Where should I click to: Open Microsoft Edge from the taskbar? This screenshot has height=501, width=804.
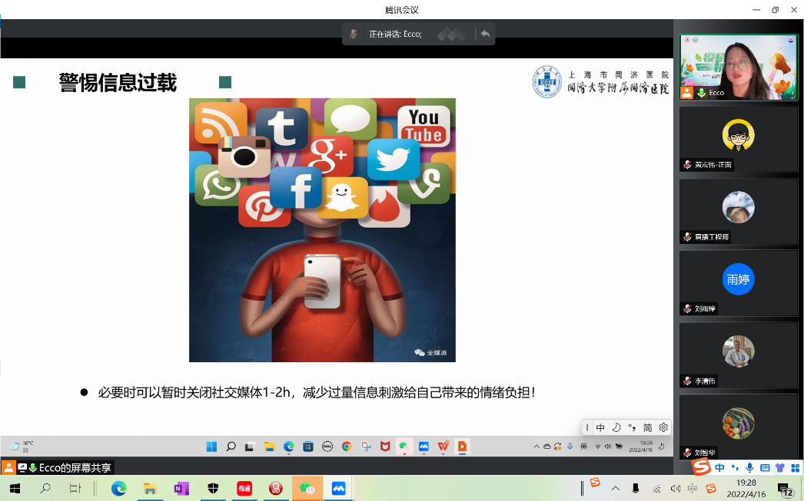[x=118, y=488]
